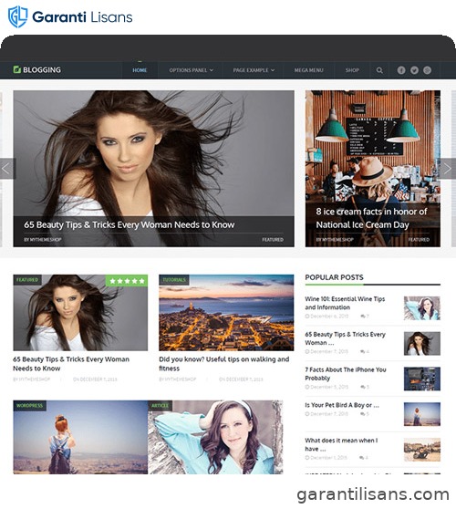The width and height of the screenshot is (456, 509).
Task: Click the Garanti Lisans shield logo
Action: 17,16
